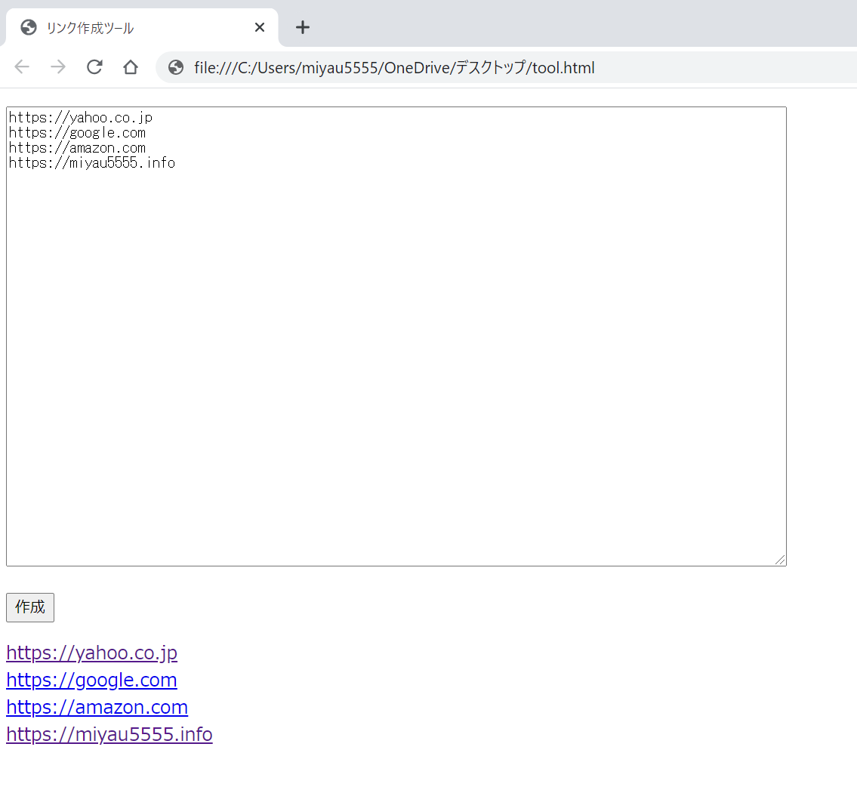Open the https://miyau5555.info link
The image size is (857, 787).
(x=109, y=735)
